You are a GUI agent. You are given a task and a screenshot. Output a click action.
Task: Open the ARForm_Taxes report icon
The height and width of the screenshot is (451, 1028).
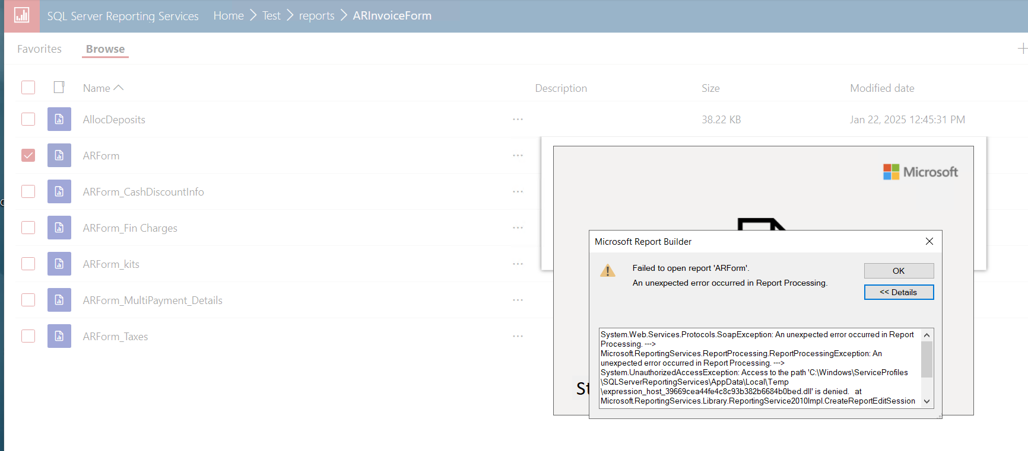pyautogui.click(x=59, y=336)
